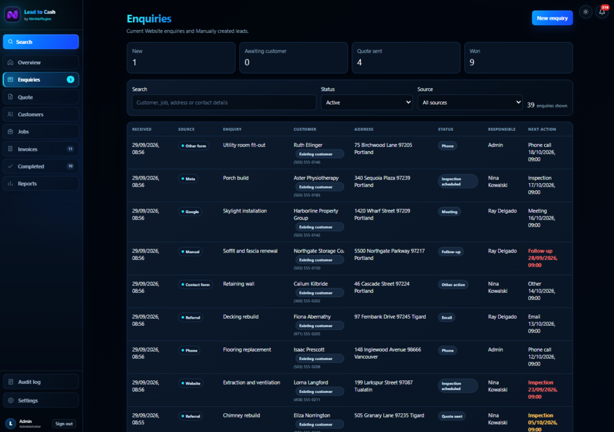Select the Chimney rebuild enquiry

tap(241, 416)
